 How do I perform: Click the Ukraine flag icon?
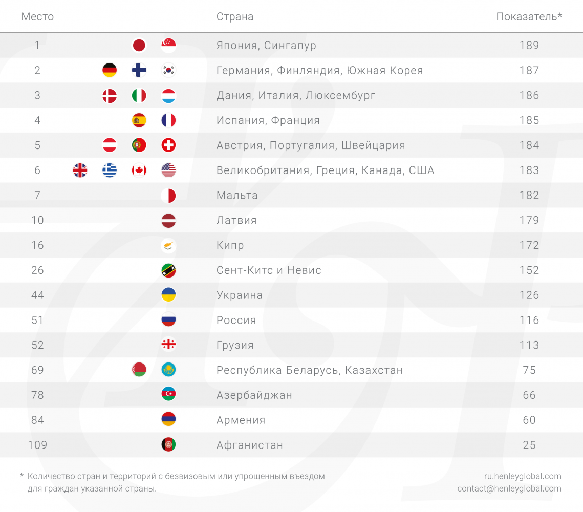point(168,295)
